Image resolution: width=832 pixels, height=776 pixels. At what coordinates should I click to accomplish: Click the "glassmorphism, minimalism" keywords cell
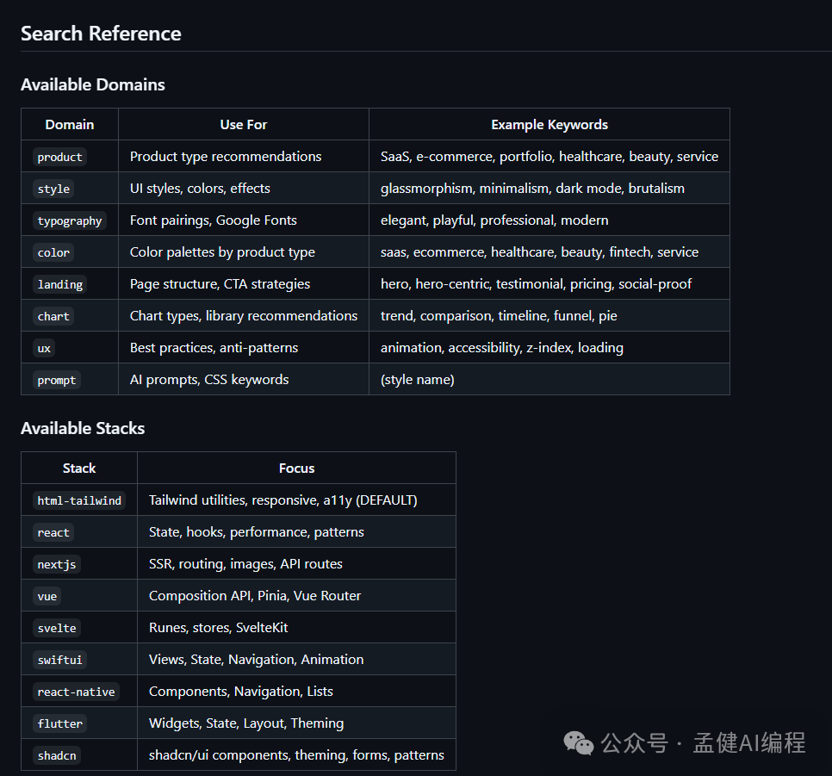532,189
